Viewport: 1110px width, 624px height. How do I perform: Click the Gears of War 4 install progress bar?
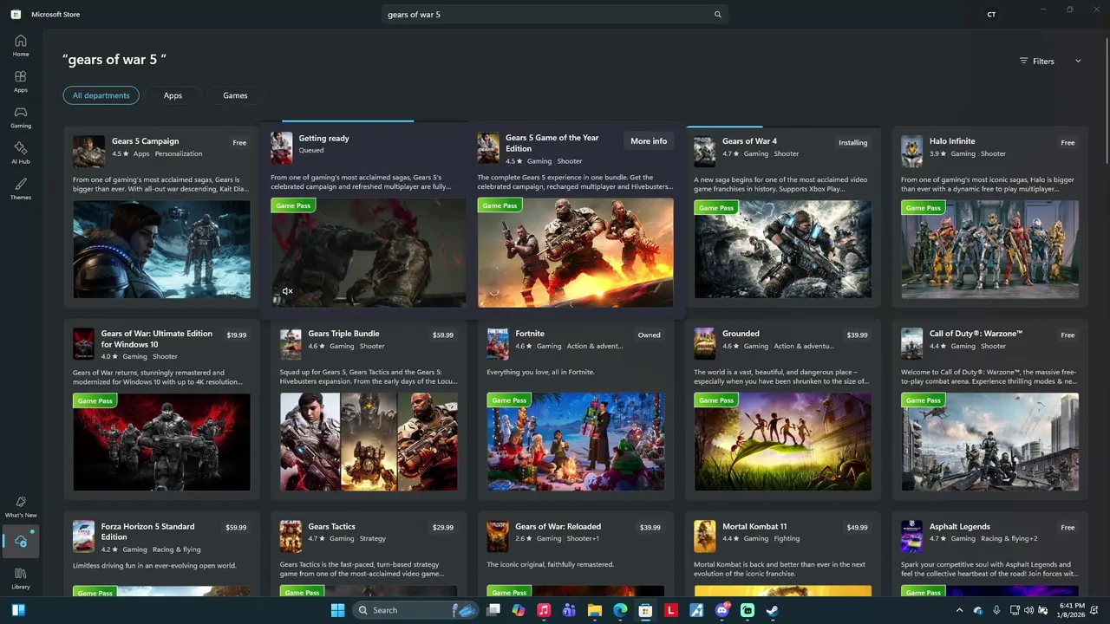(783, 127)
